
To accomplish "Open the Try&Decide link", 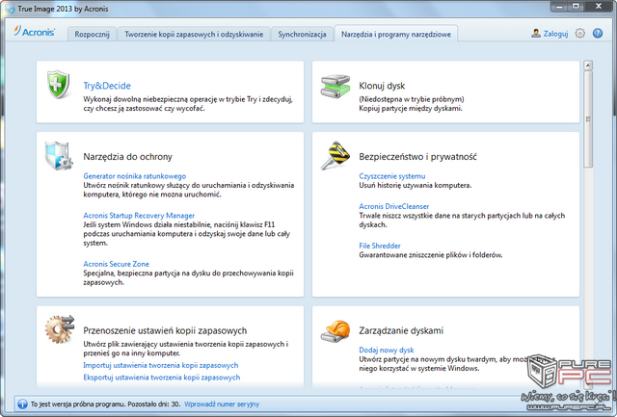I will click(x=107, y=86).
